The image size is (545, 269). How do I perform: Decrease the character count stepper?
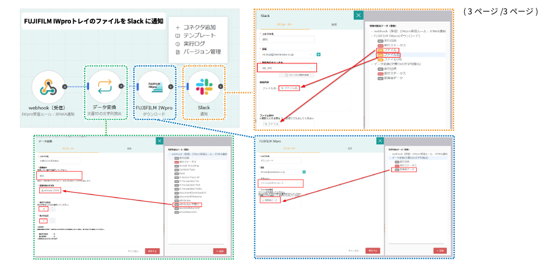(x=52, y=222)
